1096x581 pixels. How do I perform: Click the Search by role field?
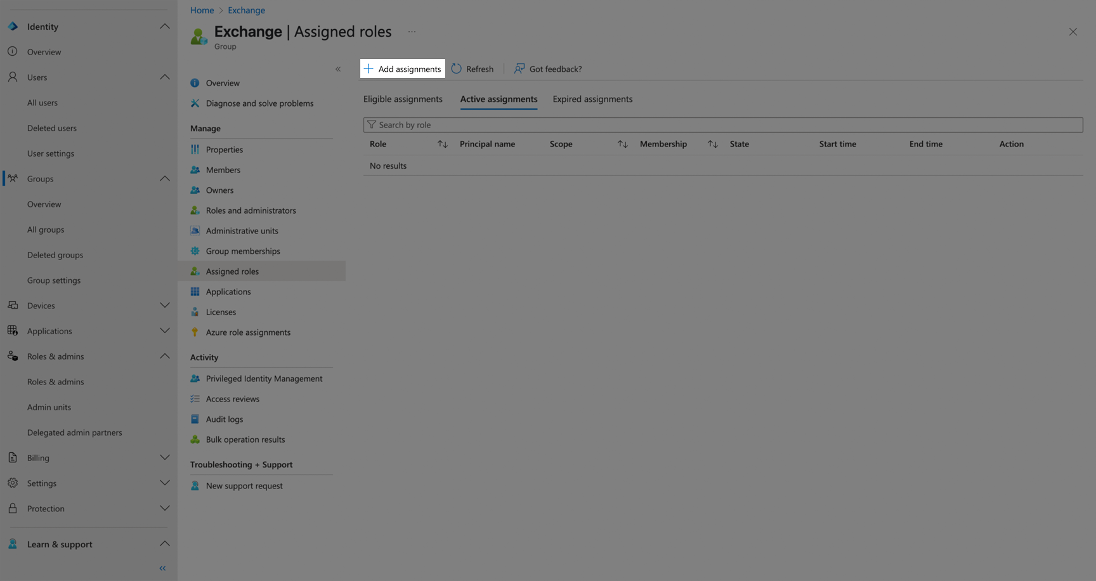723,125
